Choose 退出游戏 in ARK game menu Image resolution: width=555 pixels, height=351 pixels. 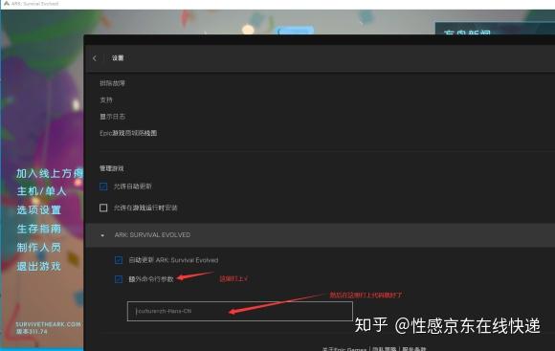[x=39, y=266]
